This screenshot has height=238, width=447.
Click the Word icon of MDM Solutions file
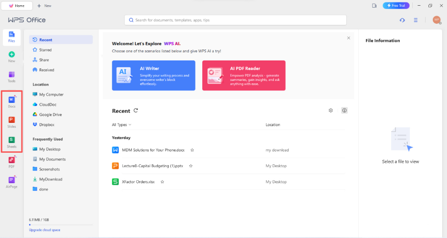(115, 150)
